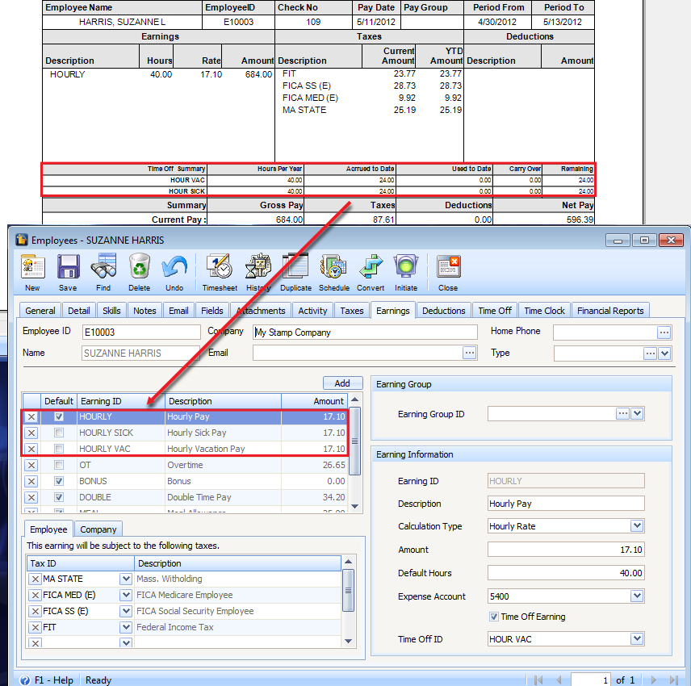
Task: Open the Time Off tab
Action: point(495,311)
